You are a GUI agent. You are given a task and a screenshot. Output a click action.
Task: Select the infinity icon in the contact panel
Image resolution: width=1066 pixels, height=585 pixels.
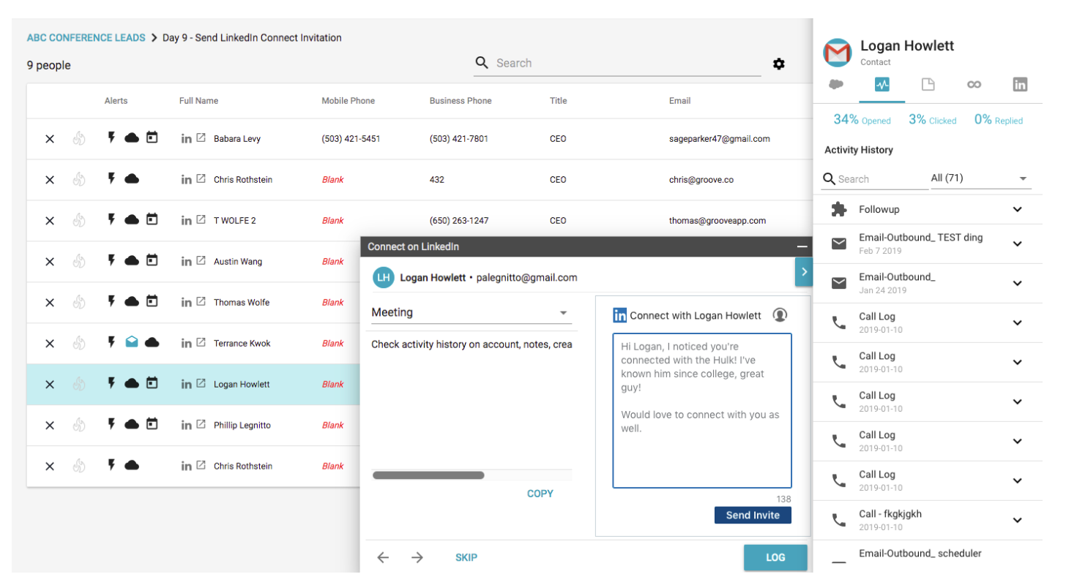(x=974, y=84)
